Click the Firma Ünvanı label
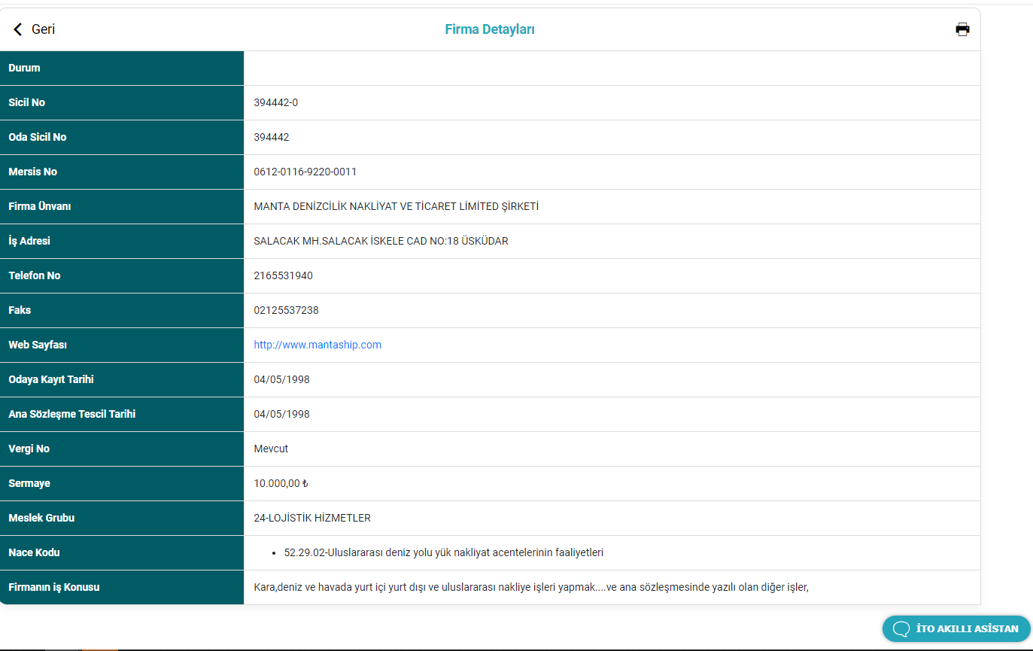 pos(40,206)
